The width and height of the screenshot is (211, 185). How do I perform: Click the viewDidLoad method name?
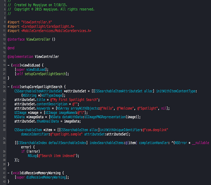[x=31, y=65]
